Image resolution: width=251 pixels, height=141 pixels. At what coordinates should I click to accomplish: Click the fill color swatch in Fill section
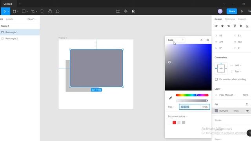pyautogui.click(x=216, y=110)
